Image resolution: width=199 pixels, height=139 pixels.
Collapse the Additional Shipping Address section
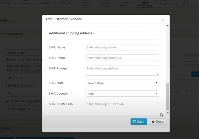point(72,33)
